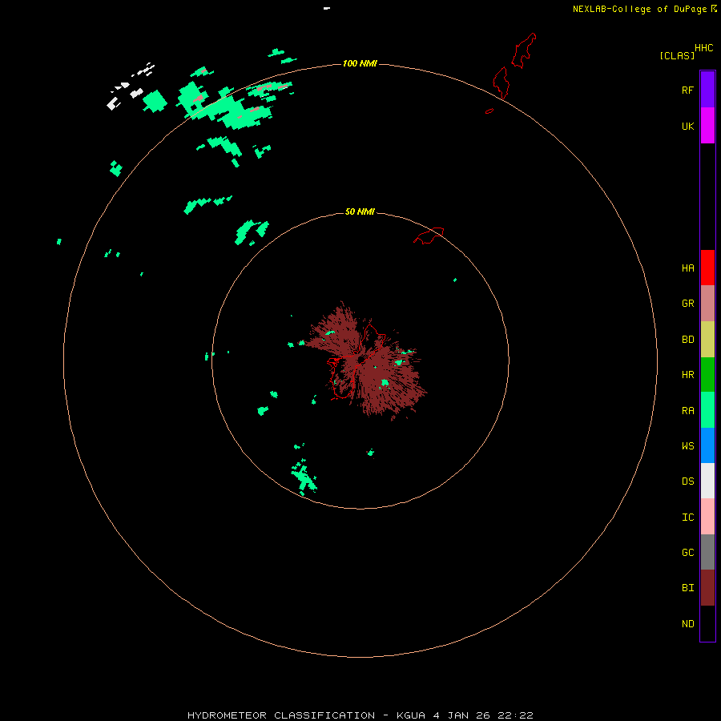721x721 pixels.
Task: Click the "BD" legend label
Action: [x=687, y=340]
